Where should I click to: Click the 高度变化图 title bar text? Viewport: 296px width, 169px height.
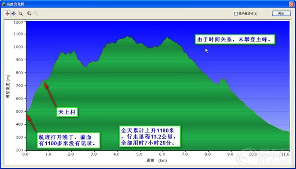[x=16, y=4]
